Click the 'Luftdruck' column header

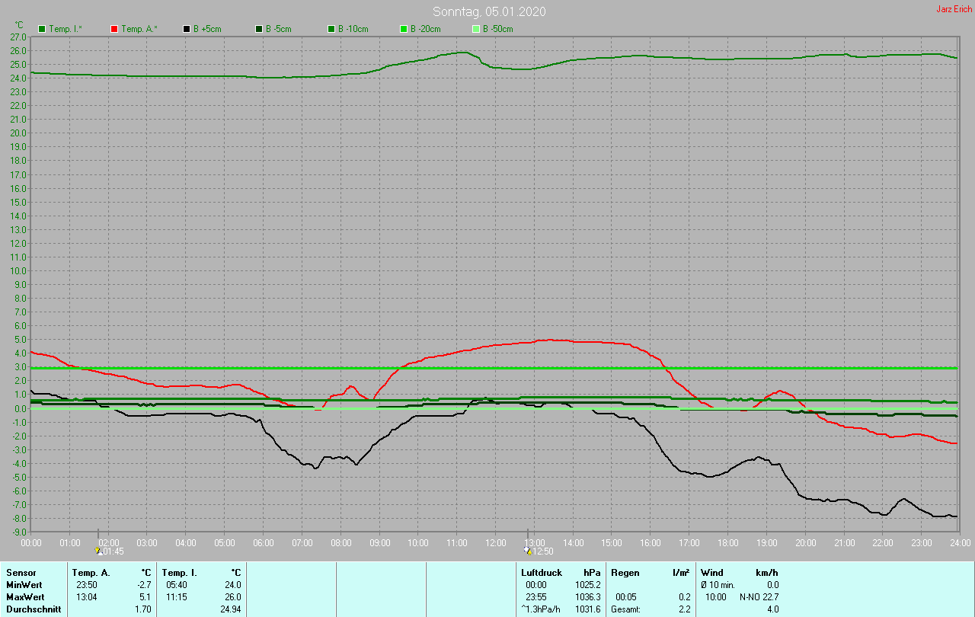(542, 572)
